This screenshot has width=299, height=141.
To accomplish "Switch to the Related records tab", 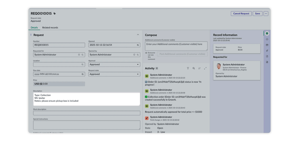I will pyautogui.click(x=50, y=28).
